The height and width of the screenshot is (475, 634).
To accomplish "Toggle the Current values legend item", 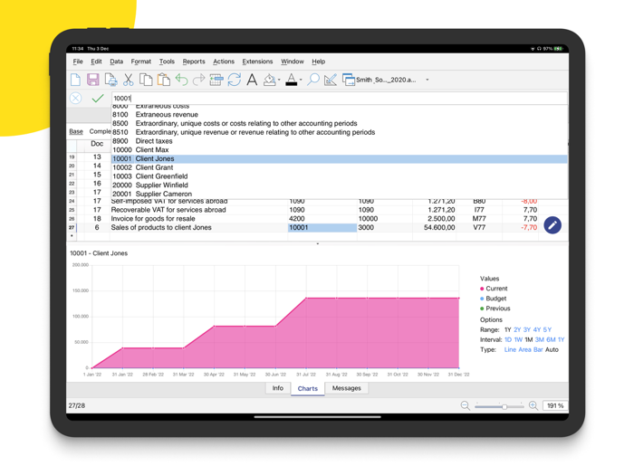I will click(494, 289).
